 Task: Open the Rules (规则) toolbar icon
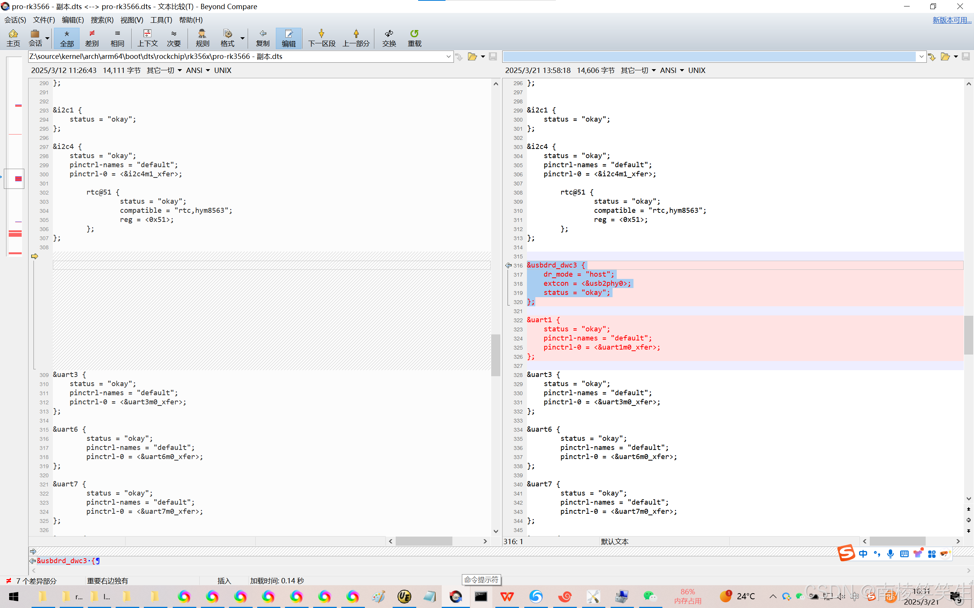click(x=202, y=38)
